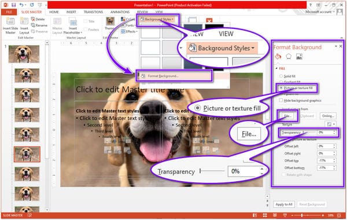
Task: Switch to the HOME tab
Action: [x=54, y=12]
